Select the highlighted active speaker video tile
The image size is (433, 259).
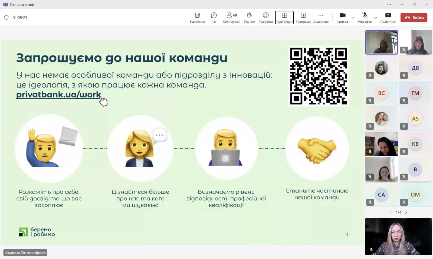click(x=381, y=42)
